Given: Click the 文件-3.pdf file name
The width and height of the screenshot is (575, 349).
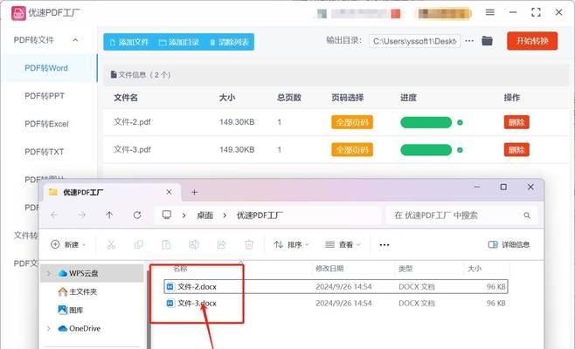Looking at the screenshot, I should pyautogui.click(x=132, y=149).
